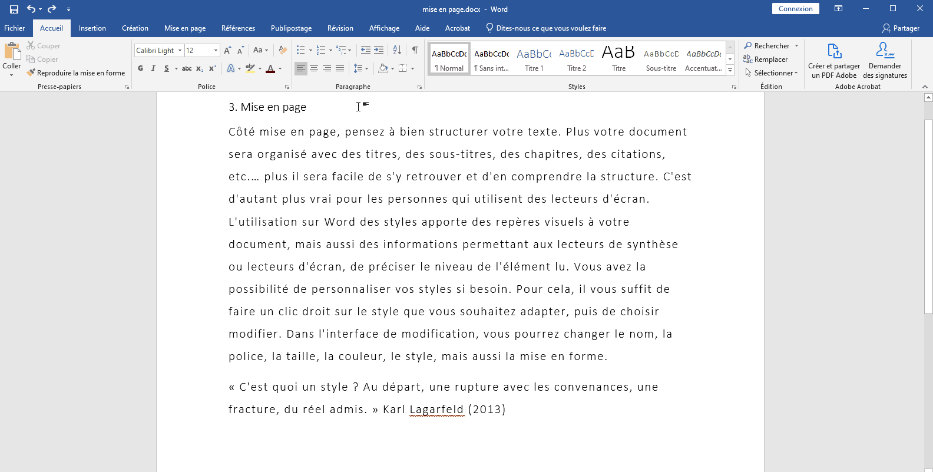Image resolution: width=933 pixels, height=472 pixels.
Task: Open the Police font dialog launcher
Action: point(287,87)
